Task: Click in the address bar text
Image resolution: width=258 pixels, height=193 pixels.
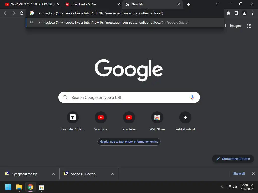Action: click(x=101, y=13)
